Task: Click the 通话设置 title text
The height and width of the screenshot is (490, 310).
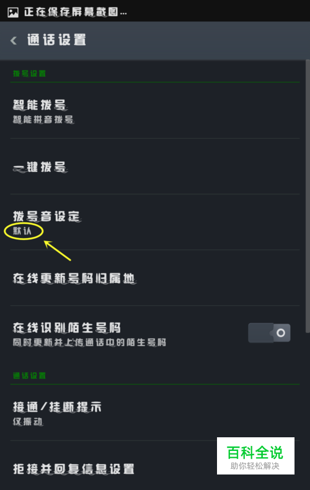Action: (x=56, y=40)
